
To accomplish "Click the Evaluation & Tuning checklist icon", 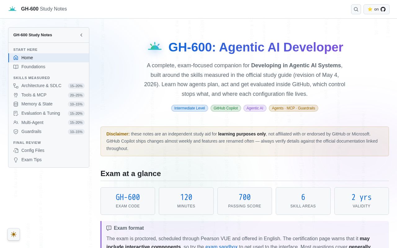I will [x=16, y=113].
